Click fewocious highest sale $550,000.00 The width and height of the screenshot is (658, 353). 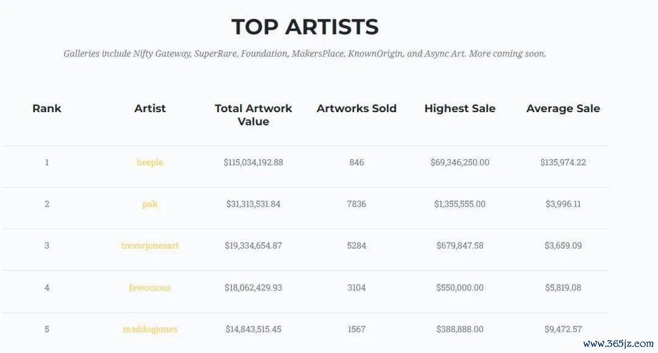[459, 288]
